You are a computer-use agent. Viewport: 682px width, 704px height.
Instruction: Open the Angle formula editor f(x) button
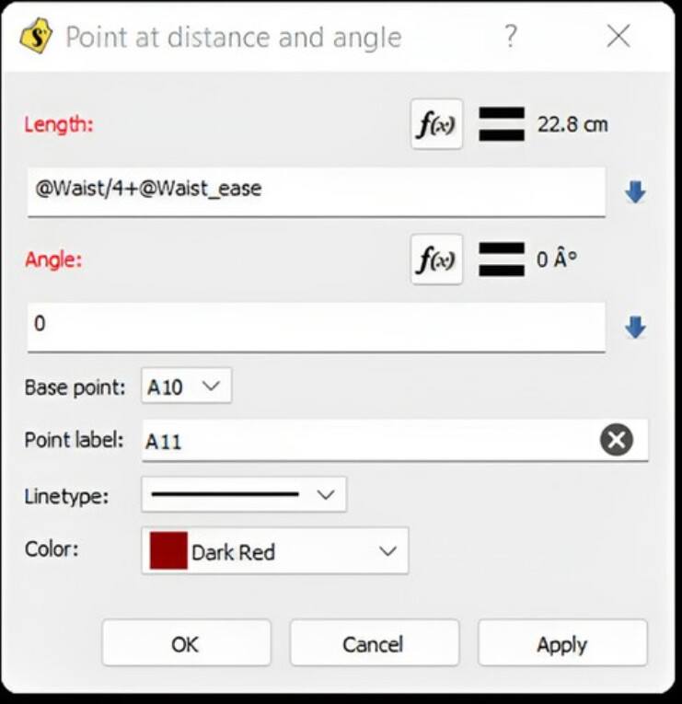pos(436,260)
